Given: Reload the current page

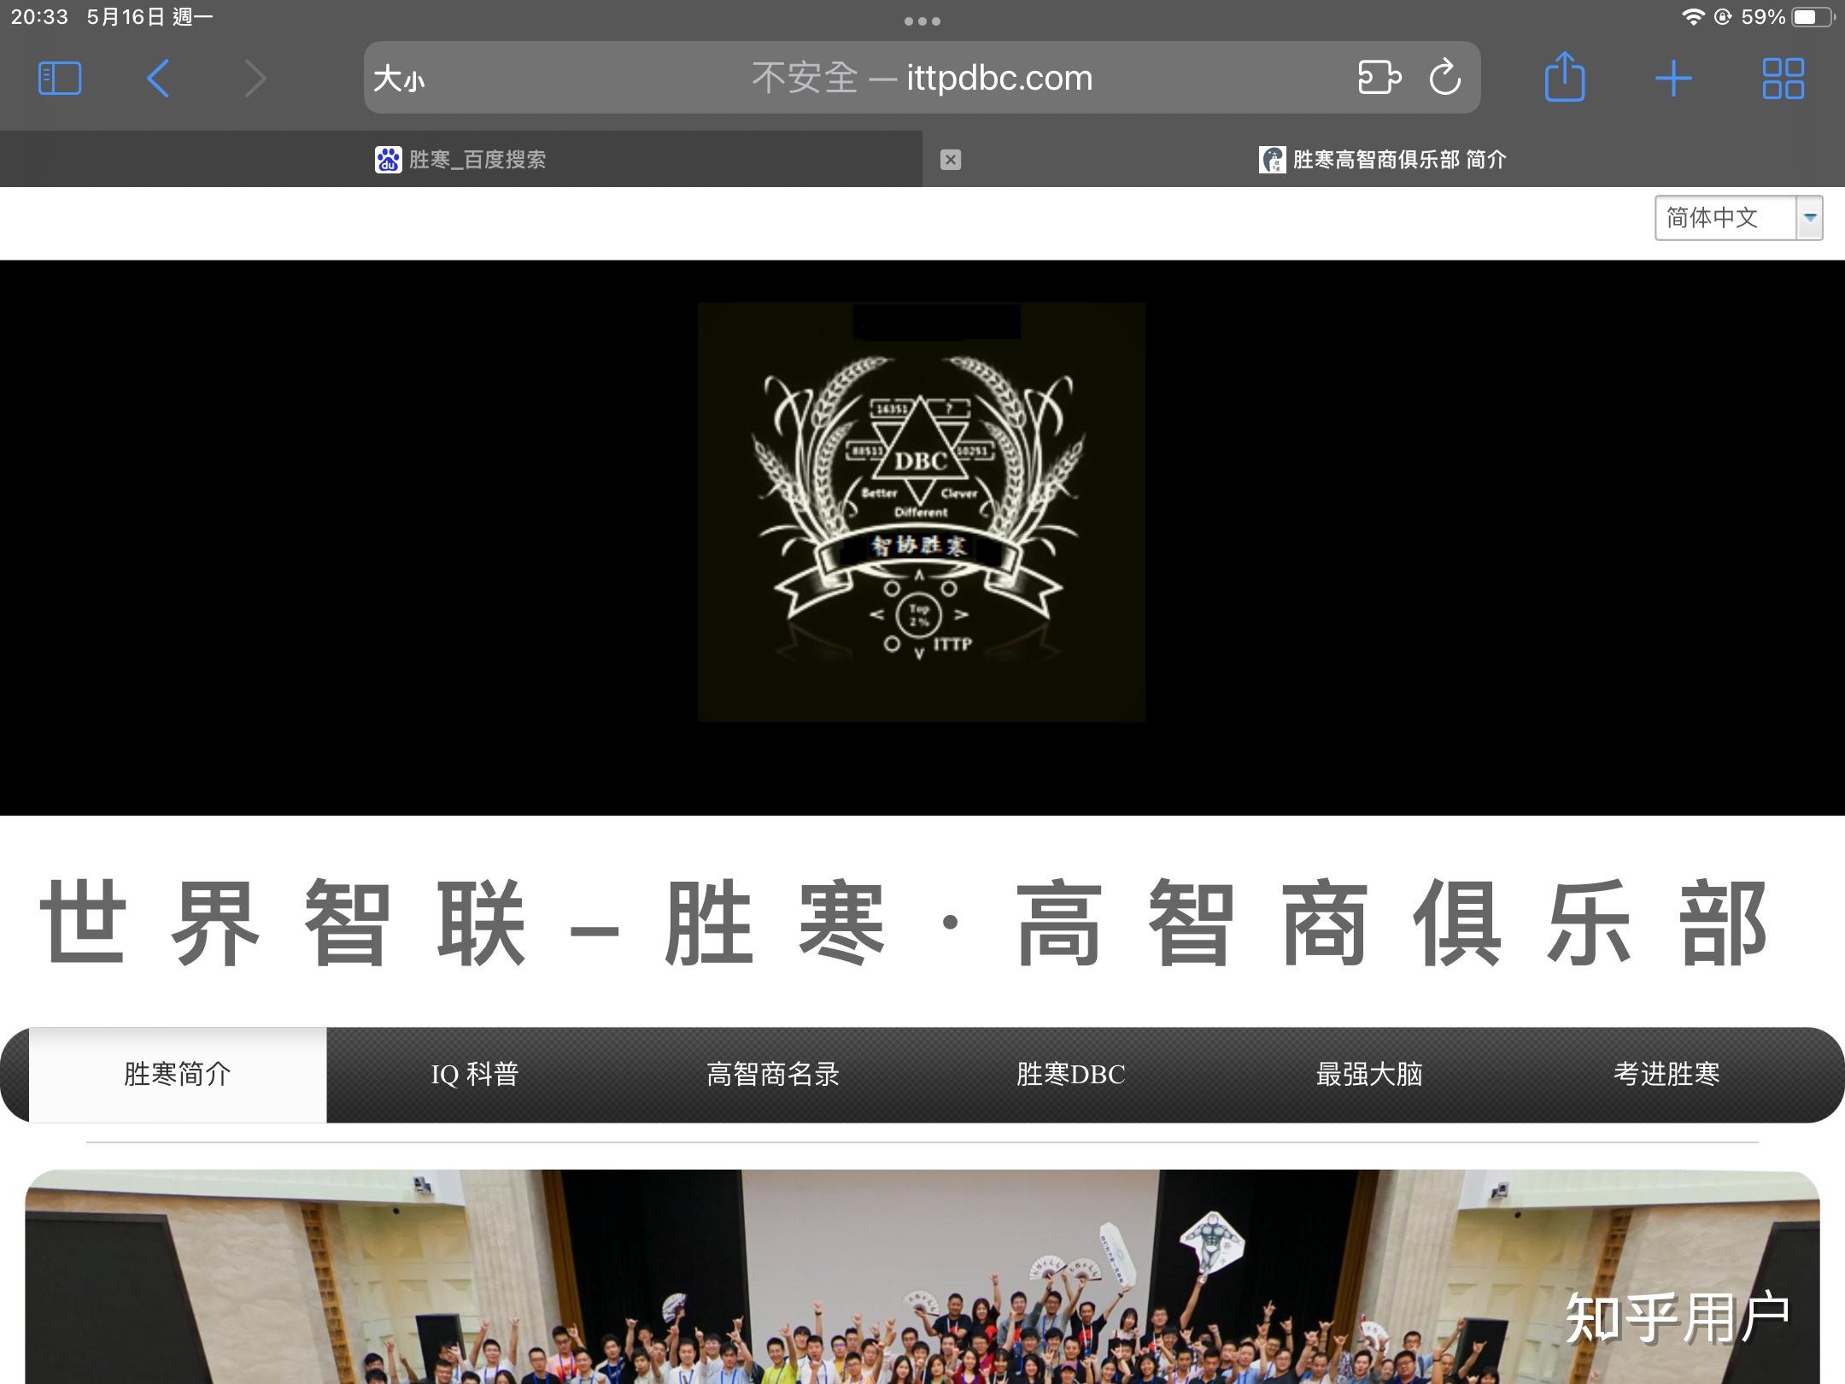Looking at the screenshot, I should click(x=1444, y=78).
